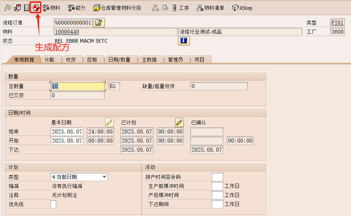The image size is (351, 216).
Task: Click scheduled start time in 开始 row
Action: click(170, 141)
